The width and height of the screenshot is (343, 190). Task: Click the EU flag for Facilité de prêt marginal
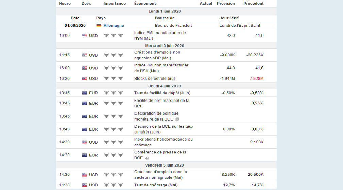pos(84,103)
